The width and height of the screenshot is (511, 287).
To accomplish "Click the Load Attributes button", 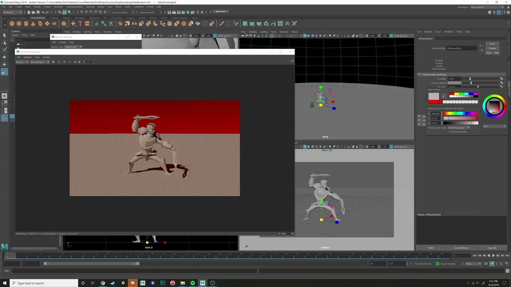I will pyautogui.click(x=461, y=248).
